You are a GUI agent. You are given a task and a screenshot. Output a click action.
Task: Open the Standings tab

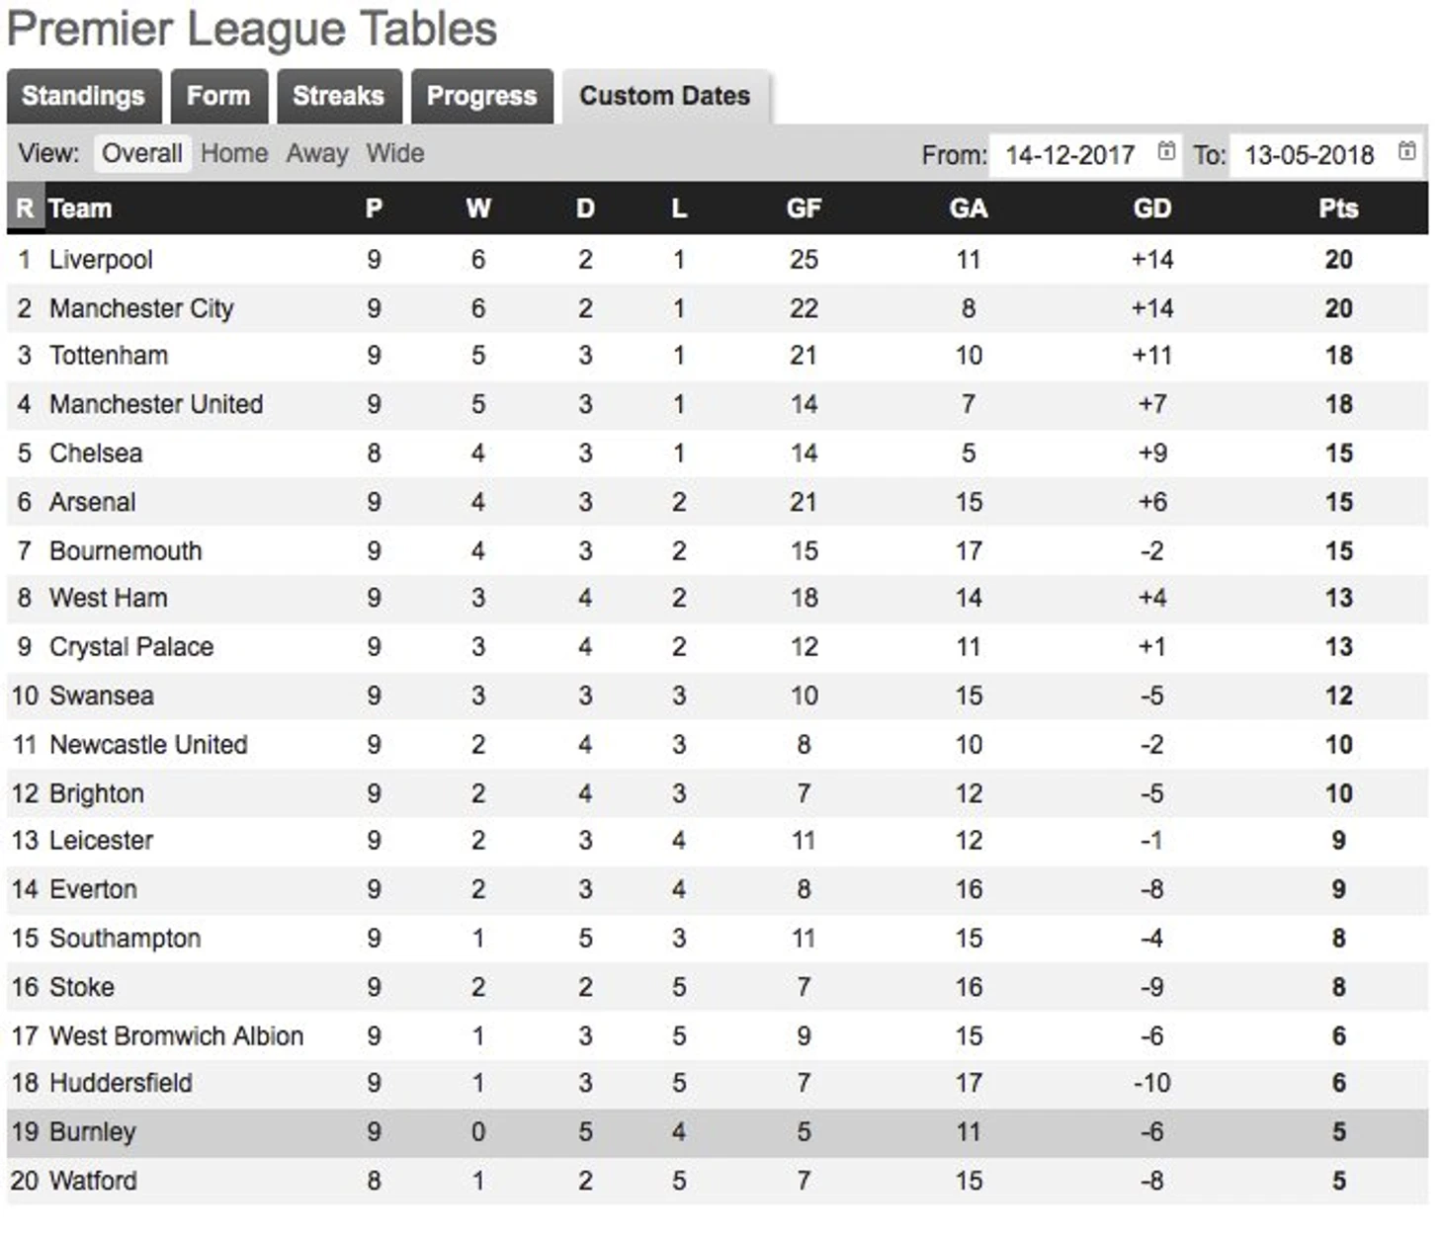84,96
